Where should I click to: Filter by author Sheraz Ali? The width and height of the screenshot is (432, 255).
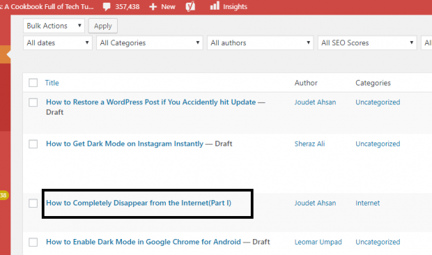click(x=309, y=144)
